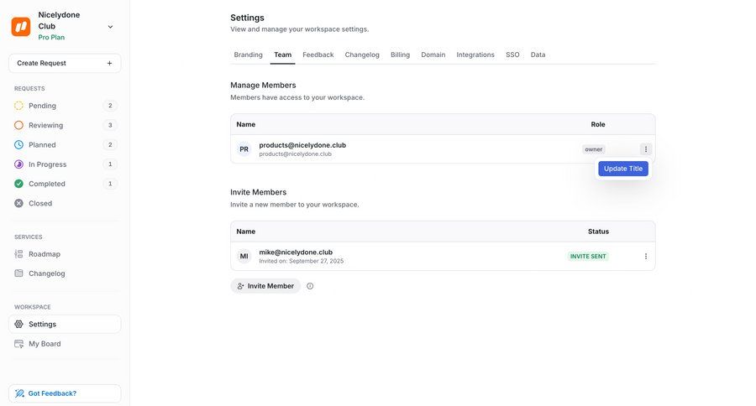
Task: Open In Progress via its purple icon
Action: click(19, 164)
